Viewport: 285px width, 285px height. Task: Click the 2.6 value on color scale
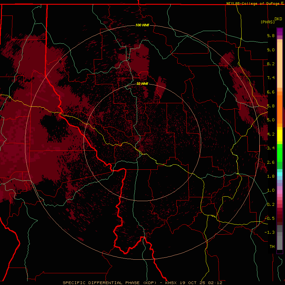click(x=271, y=162)
